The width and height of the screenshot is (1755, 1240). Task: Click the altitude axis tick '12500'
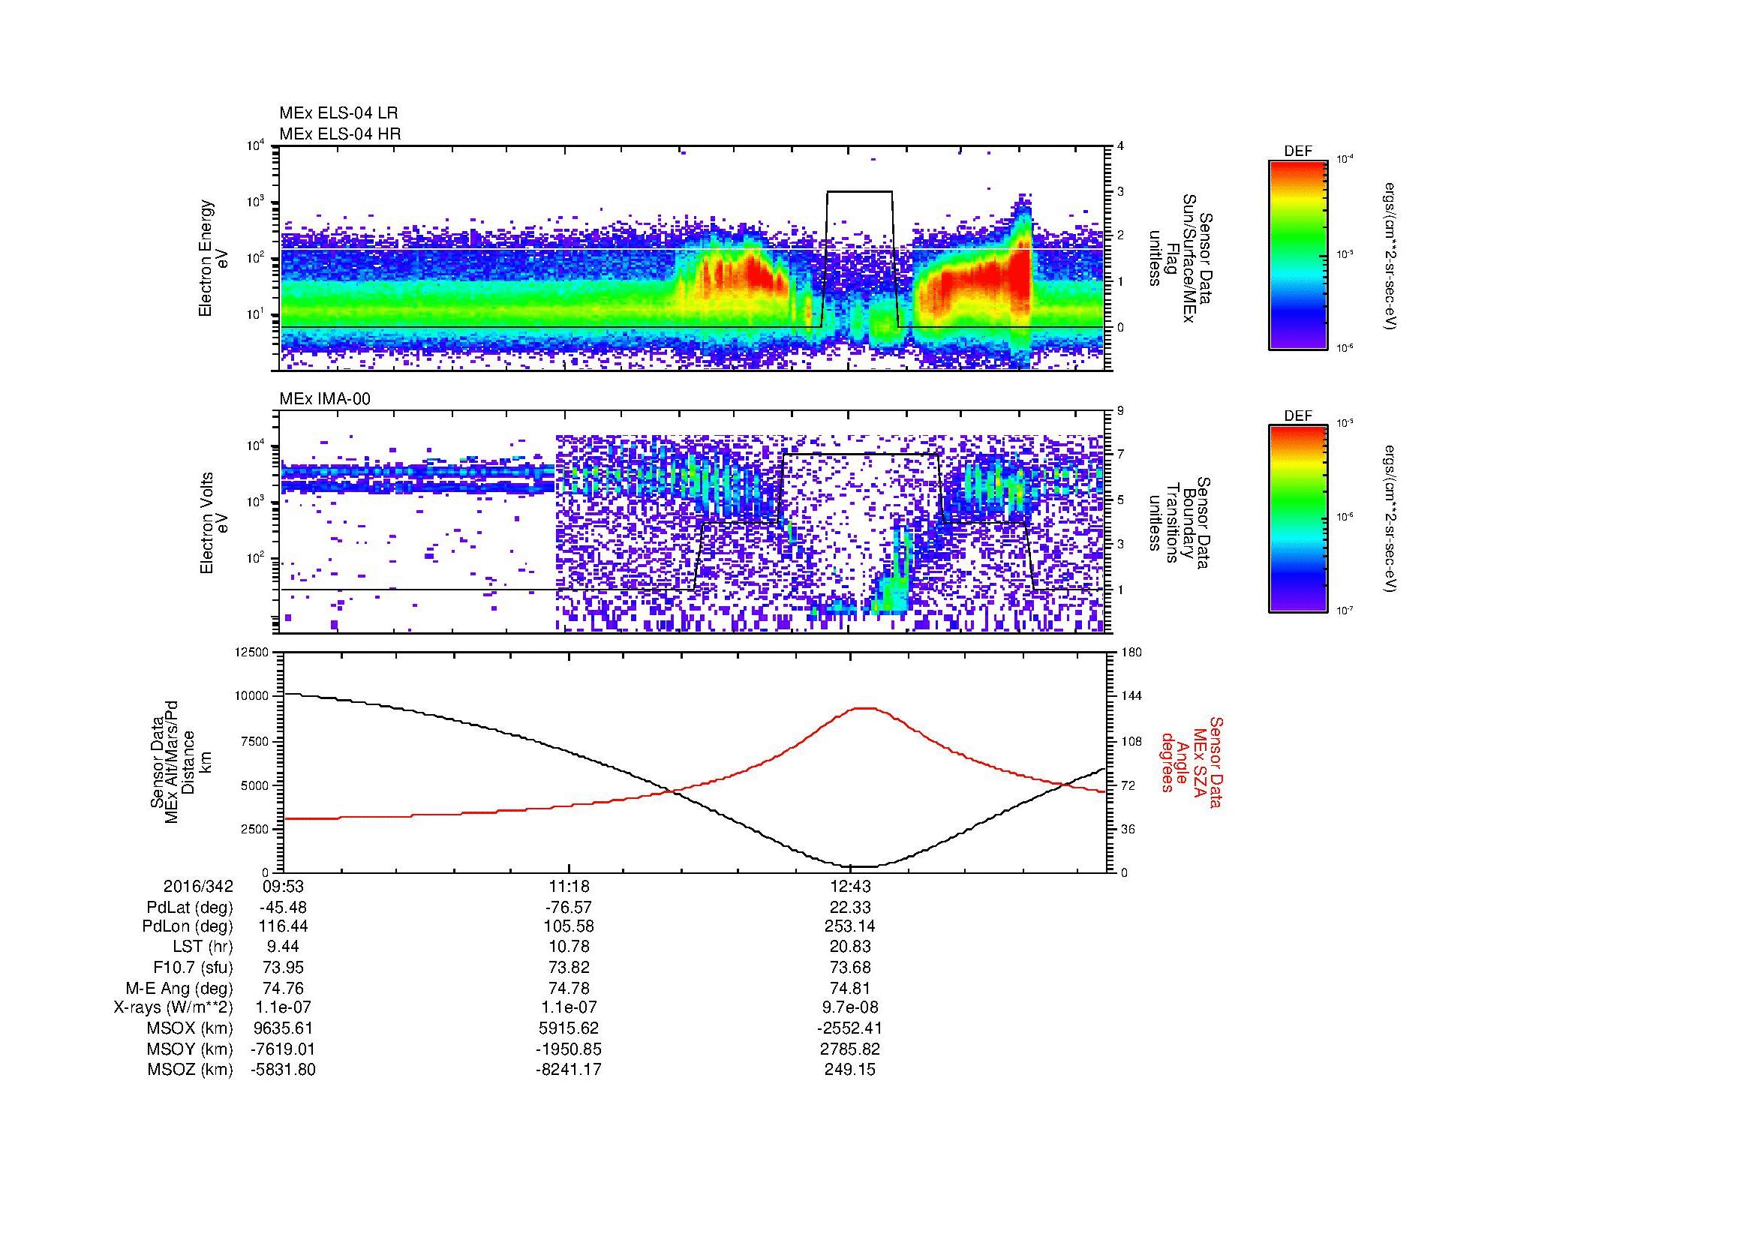252,652
